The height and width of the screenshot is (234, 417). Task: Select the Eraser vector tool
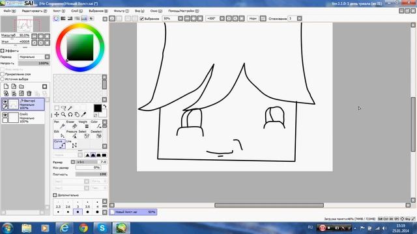pos(71,124)
